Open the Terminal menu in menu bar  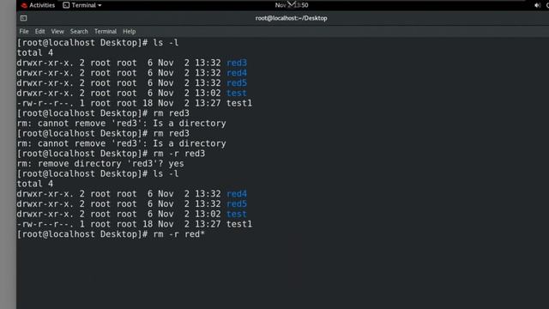[105, 32]
